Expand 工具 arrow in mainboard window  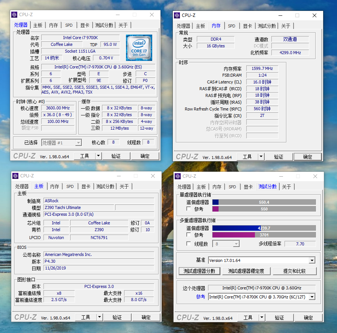point(99,317)
